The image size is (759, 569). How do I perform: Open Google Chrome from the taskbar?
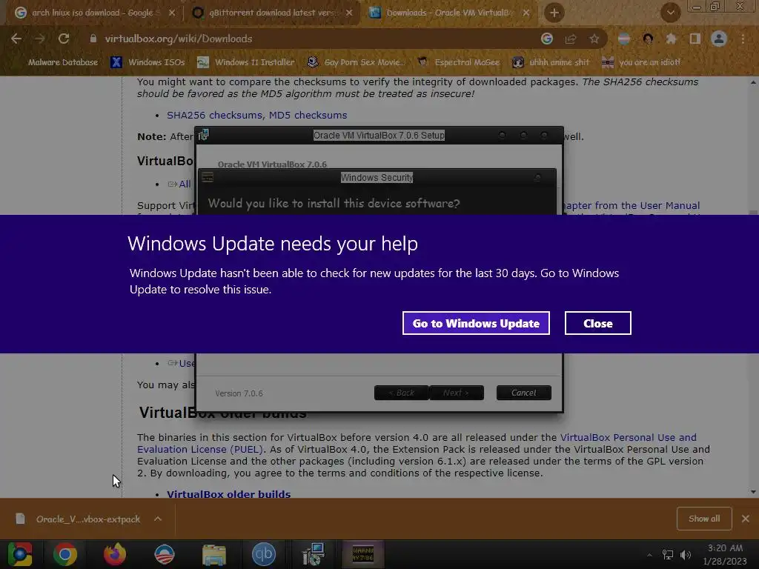[65, 554]
